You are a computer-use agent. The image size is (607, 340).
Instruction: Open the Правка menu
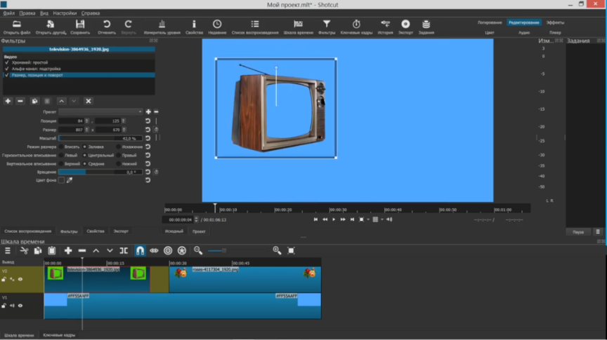(27, 13)
